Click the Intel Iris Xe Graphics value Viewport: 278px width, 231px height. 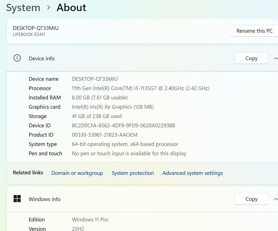point(113,107)
